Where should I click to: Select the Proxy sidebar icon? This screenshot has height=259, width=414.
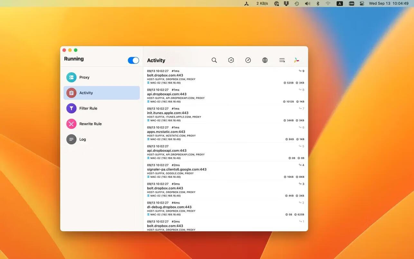[71, 77]
